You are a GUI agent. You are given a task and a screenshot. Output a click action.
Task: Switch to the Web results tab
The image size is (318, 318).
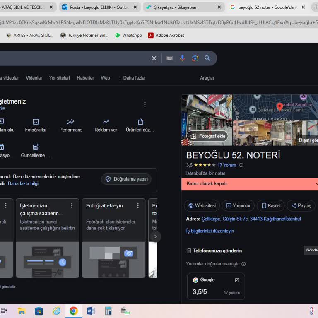pos(105,78)
